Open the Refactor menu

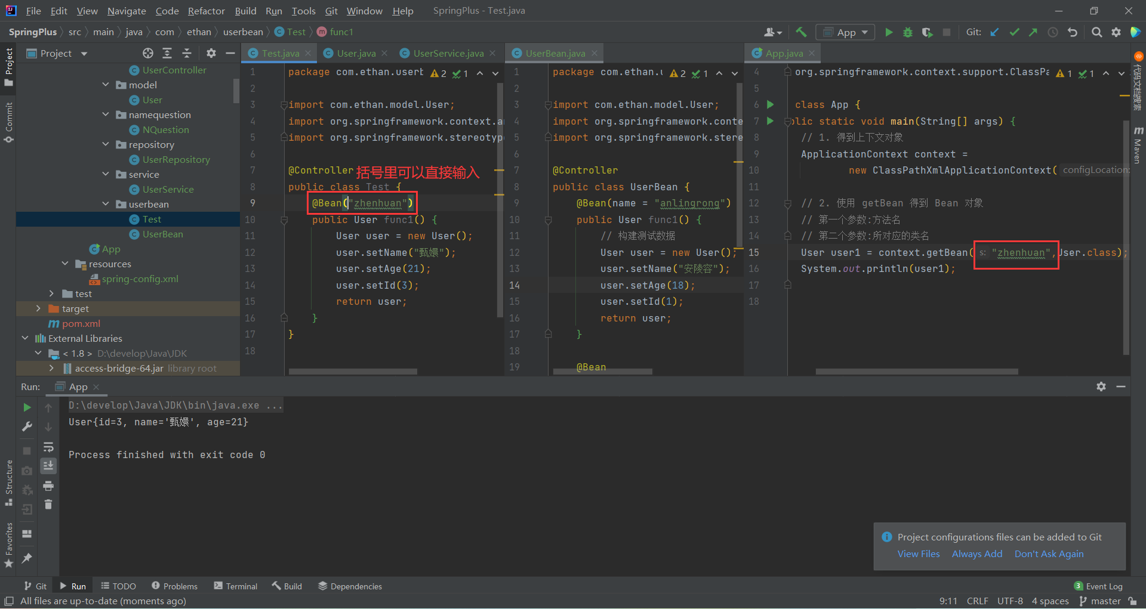pos(206,11)
